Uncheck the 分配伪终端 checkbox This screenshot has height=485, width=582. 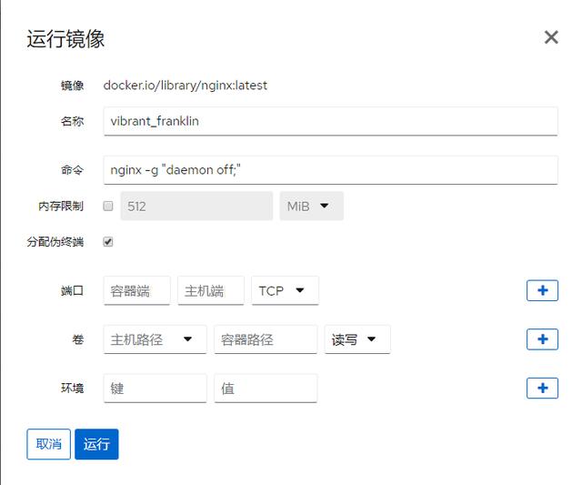click(108, 242)
